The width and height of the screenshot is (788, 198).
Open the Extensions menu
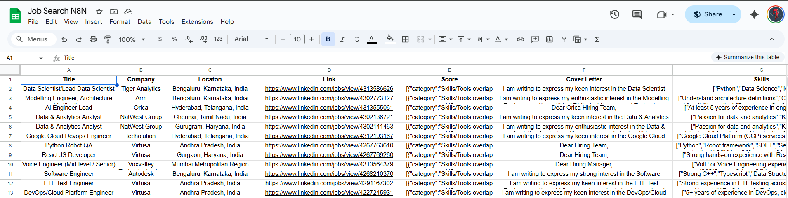(x=197, y=22)
